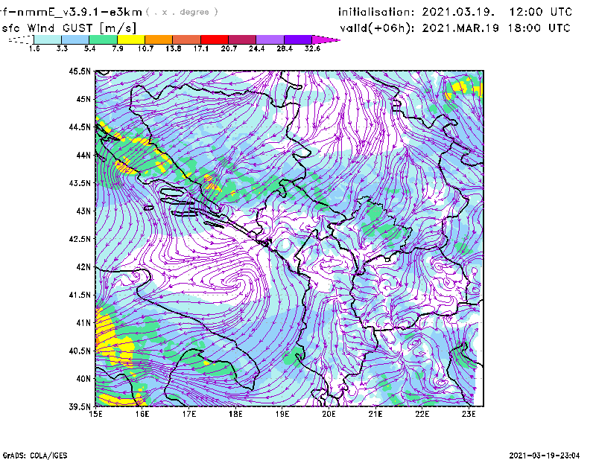Click the legend value 24.4
Image resolution: width=596 pixels, height=460 pixels.
coord(256,48)
